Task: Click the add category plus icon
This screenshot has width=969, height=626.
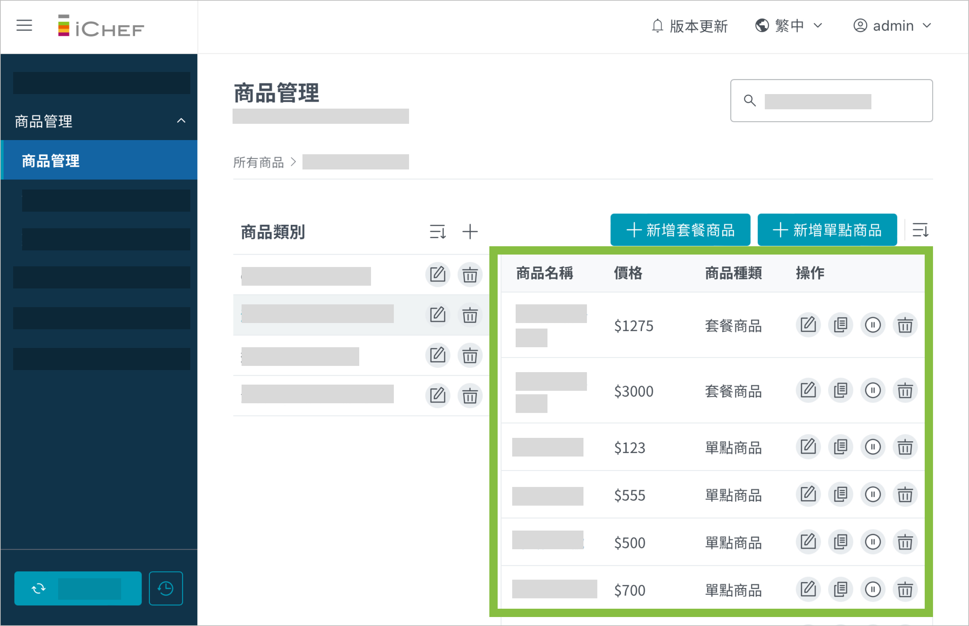Action: pyautogui.click(x=470, y=232)
